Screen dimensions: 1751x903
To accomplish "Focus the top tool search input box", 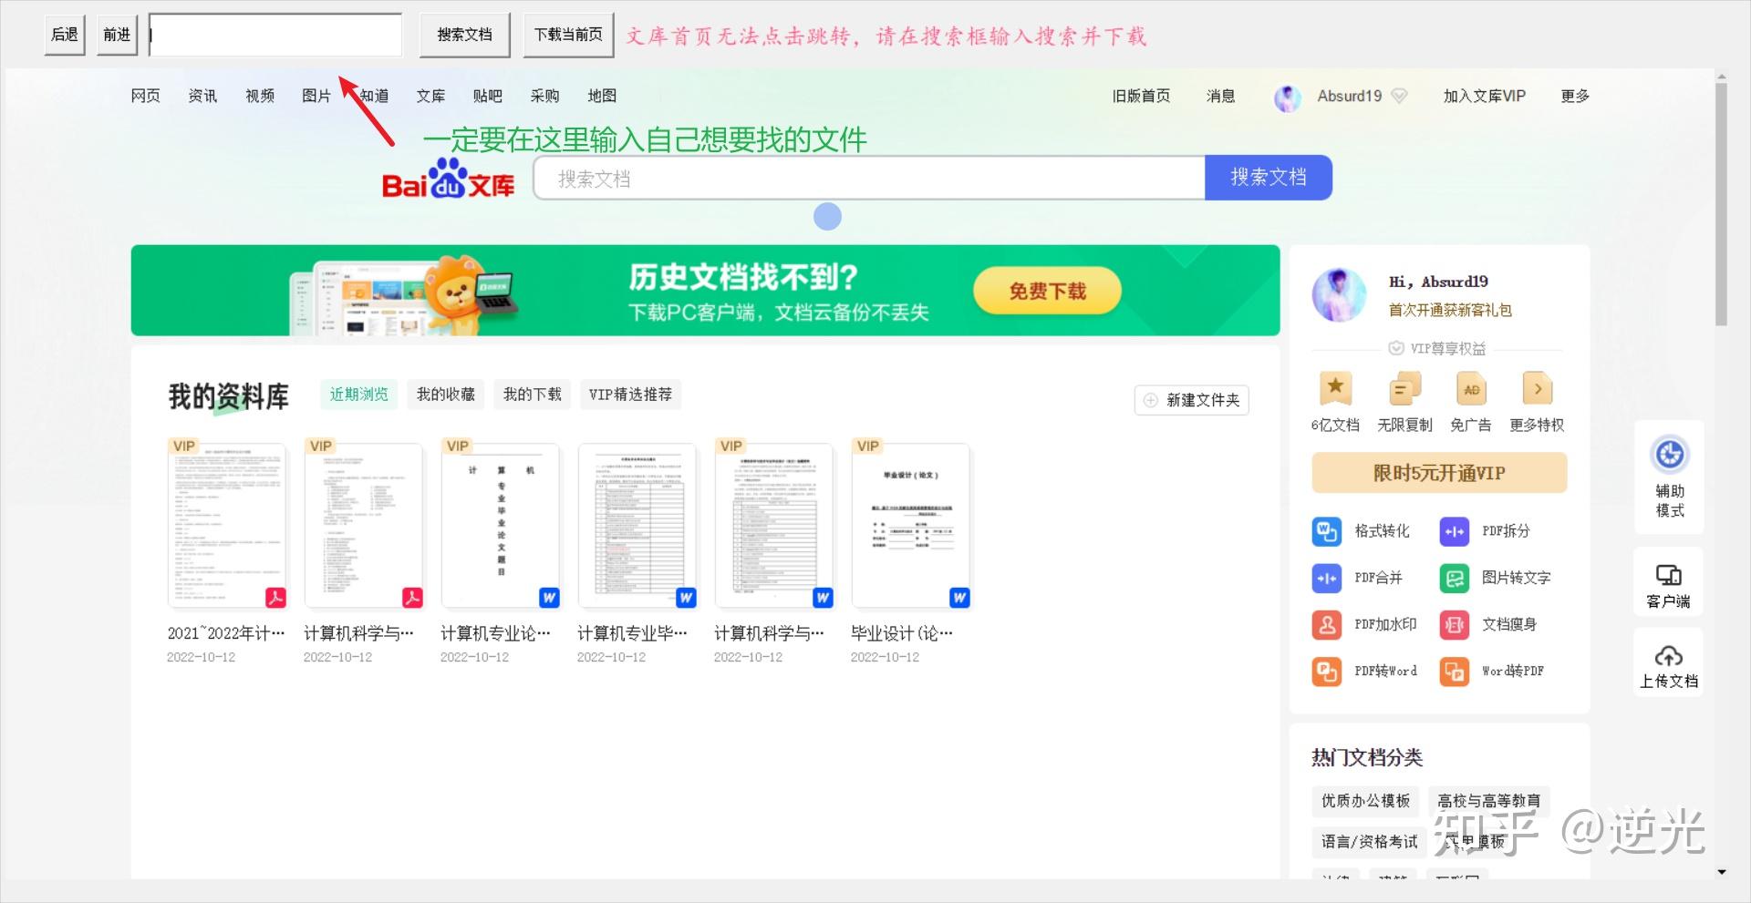I will click(275, 35).
